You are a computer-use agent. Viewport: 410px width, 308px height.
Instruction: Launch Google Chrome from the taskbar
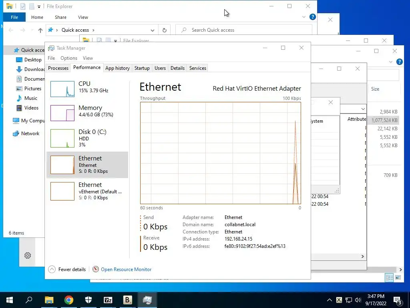(69, 300)
